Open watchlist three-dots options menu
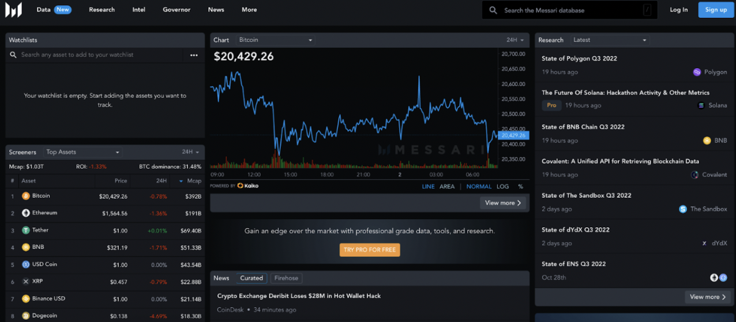 (194, 55)
